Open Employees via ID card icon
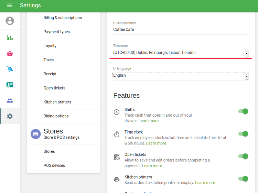258x193 pixels. (10, 85)
